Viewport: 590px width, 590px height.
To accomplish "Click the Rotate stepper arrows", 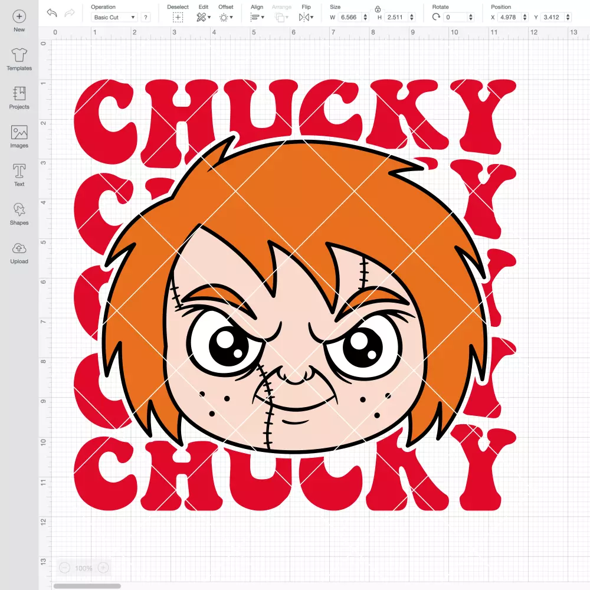I will 471,17.
